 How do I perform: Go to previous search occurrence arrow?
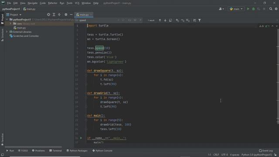[160, 20]
